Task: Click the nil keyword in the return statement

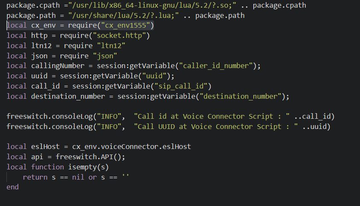Action: click(78, 177)
